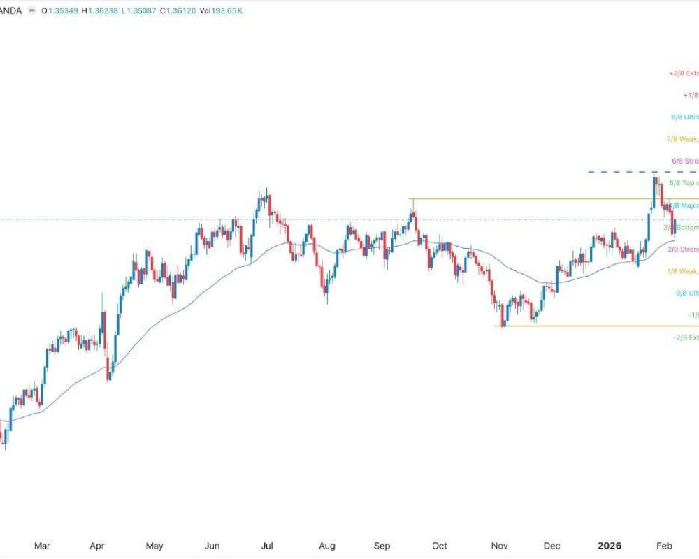Click the +2/8 Extreme level label
699x559 pixels.
point(683,73)
